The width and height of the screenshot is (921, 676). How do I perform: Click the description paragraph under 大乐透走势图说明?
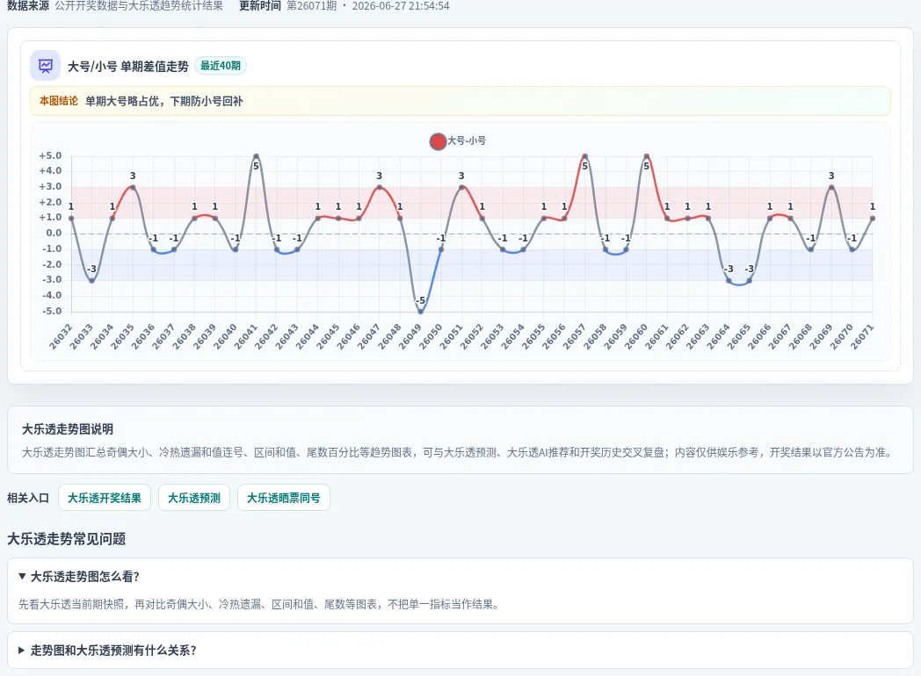click(x=460, y=452)
